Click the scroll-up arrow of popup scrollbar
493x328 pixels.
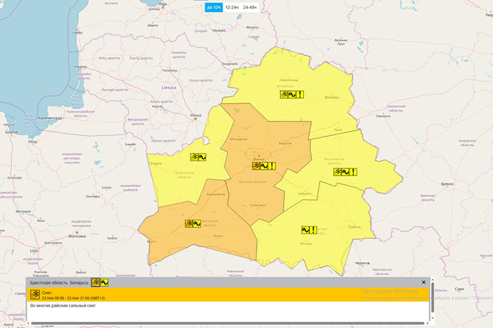pos(433,280)
